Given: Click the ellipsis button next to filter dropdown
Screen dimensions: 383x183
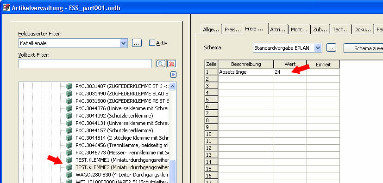Looking at the screenshot, I should coord(137,43).
